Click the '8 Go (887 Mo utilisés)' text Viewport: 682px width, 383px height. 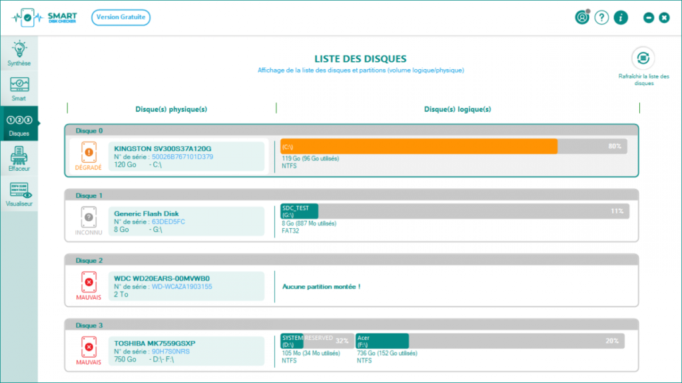[x=309, y=223]
